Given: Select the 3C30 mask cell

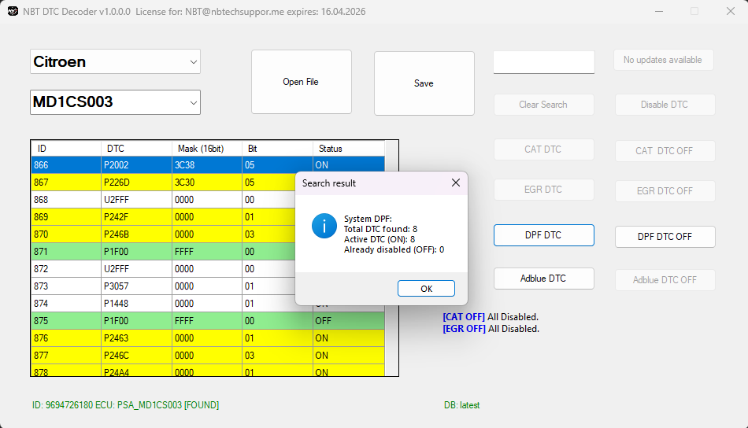Looking at the screenshot, I should tap(207, 182).
